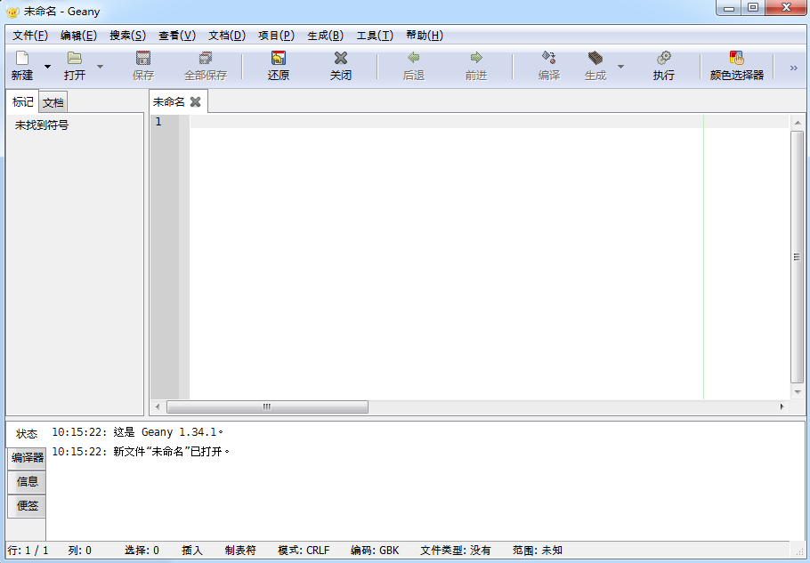The image size is (810, 563).
Task: Open the 编辑(E) menu
Action: (78, 36)
